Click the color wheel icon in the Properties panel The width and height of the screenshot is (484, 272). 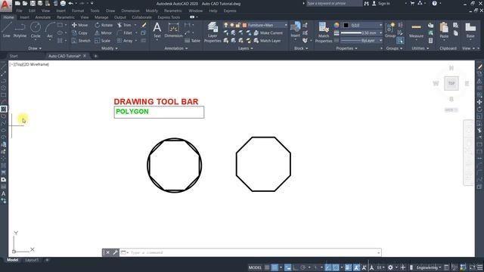[x=337, y=25]
